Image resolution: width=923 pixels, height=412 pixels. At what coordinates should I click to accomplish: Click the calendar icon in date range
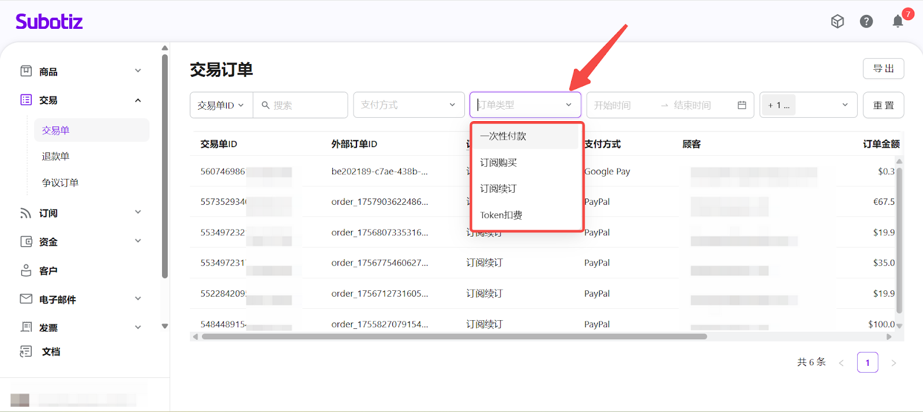coord(742,105)
